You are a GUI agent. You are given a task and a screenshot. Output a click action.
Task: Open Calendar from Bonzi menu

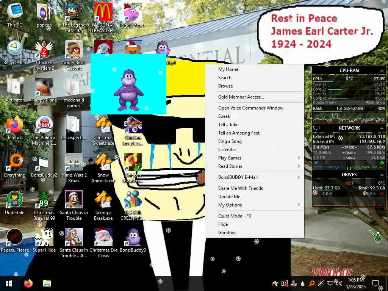(255, 150)
